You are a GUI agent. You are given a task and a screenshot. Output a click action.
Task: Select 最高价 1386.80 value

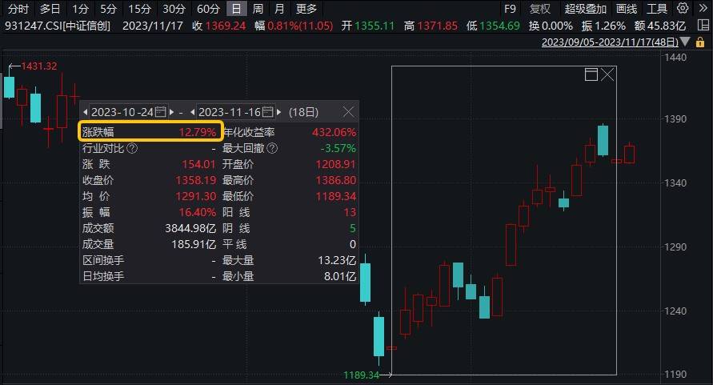[335, 180]
